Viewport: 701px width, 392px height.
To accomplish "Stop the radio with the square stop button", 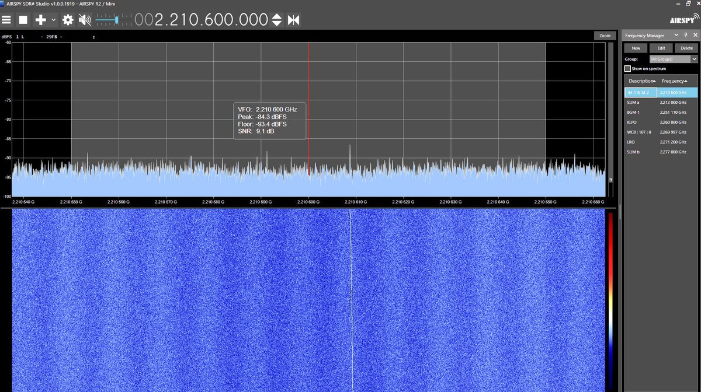I will (23, 20).
